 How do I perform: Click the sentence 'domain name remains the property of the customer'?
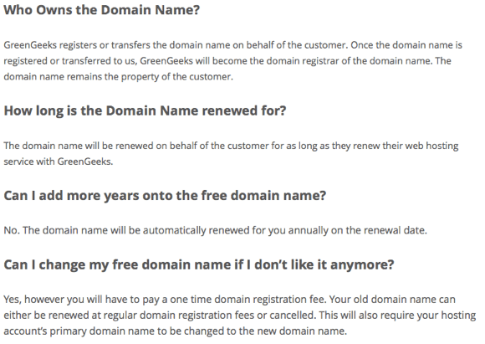pos(118,76)
